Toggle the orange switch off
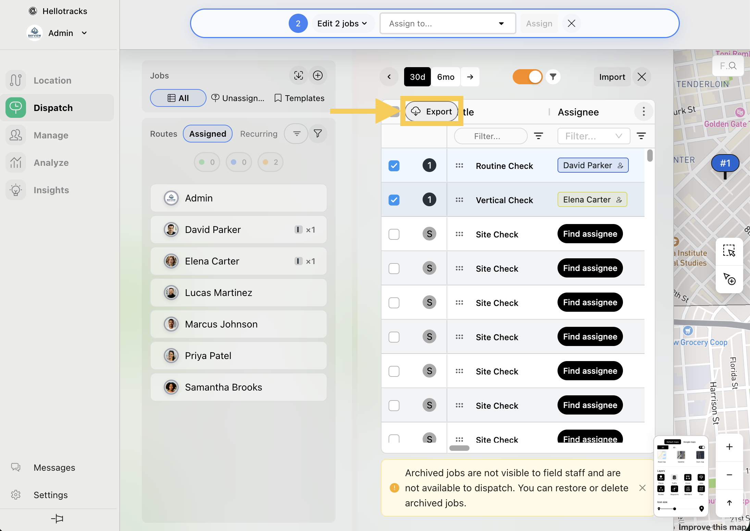750x531 pixels. pyautogui.click(x=527, y=77)
